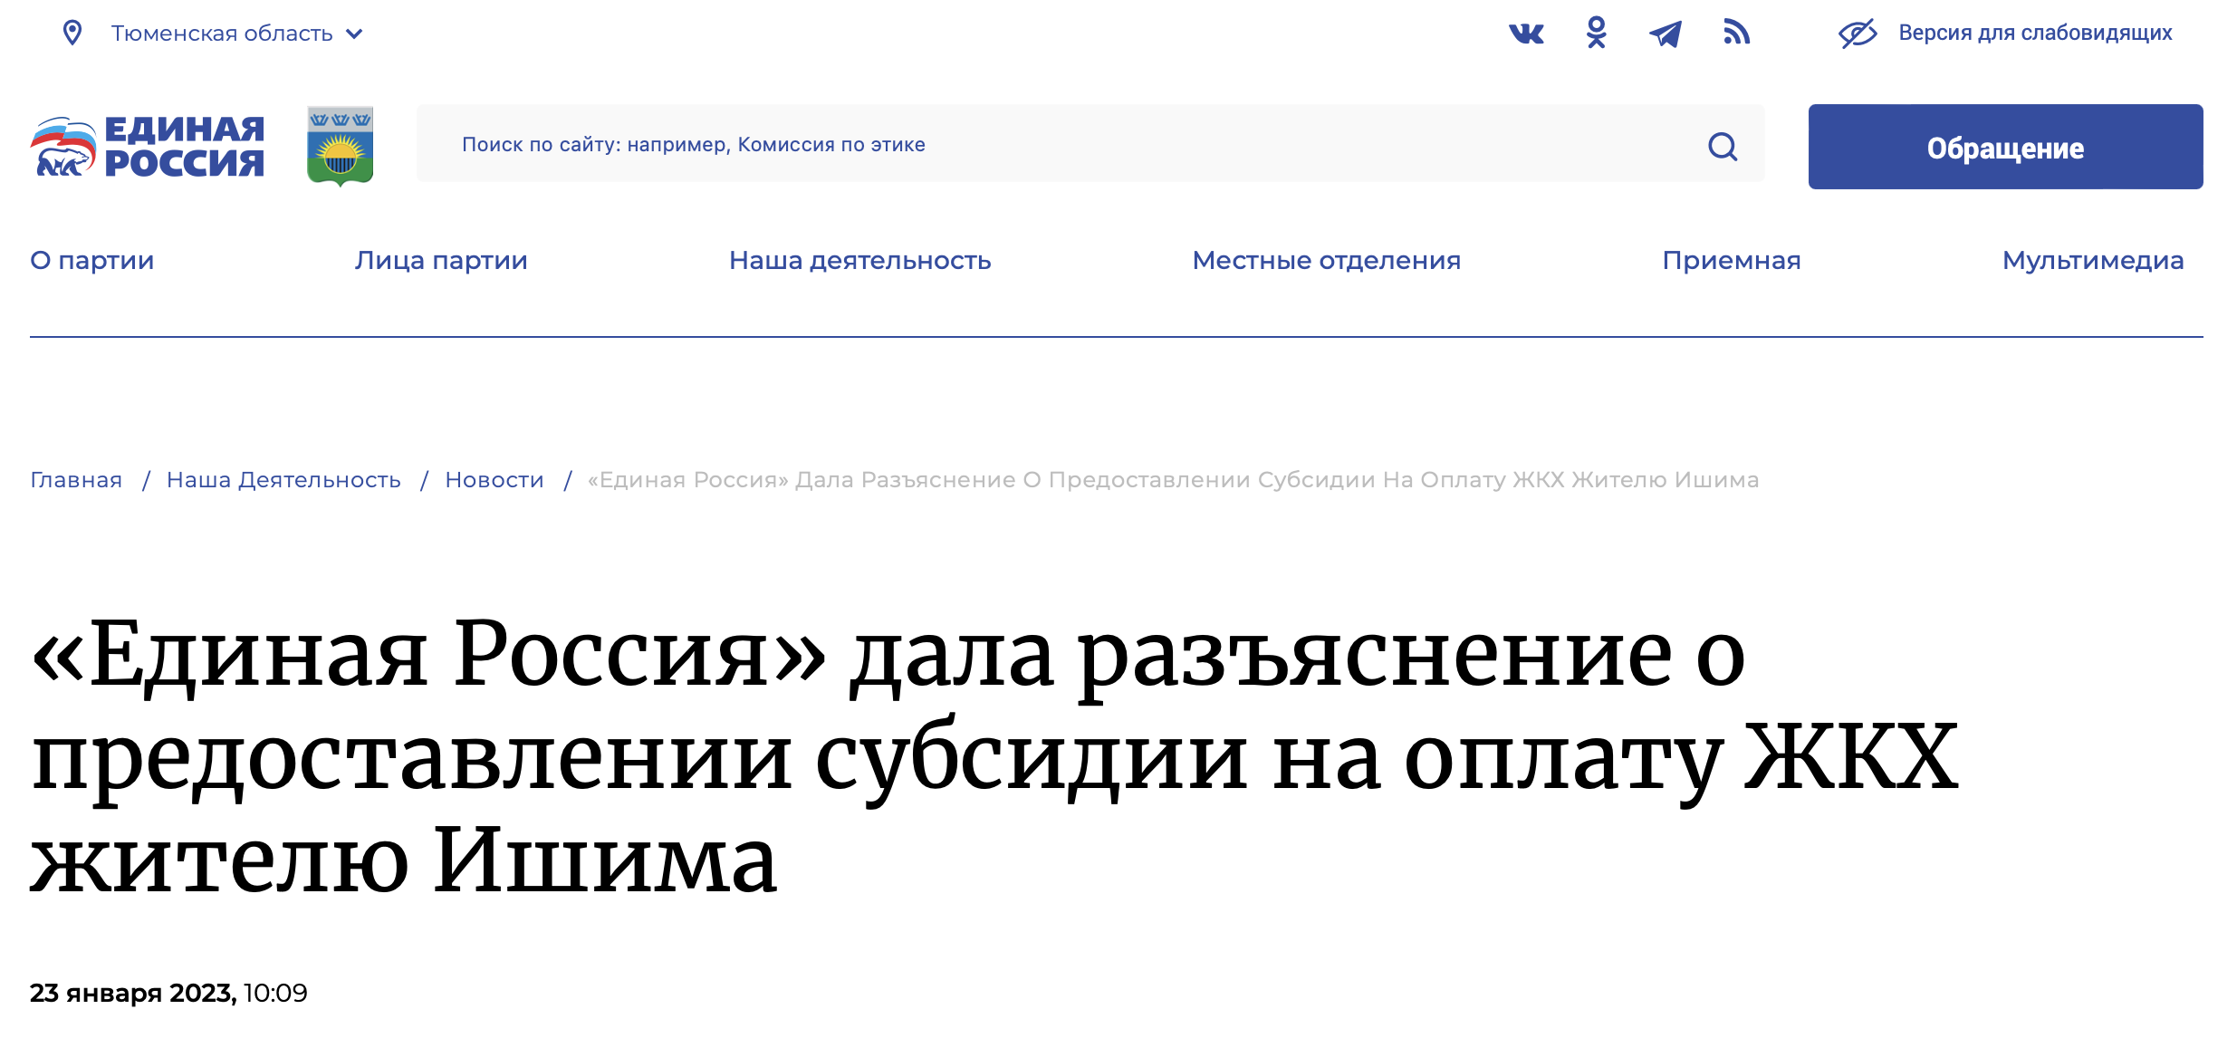Viewport: 2237px width, 1038px height.
Task: Open the VK social network icon
Action: pyautogui.click(x=1526, y=34)
